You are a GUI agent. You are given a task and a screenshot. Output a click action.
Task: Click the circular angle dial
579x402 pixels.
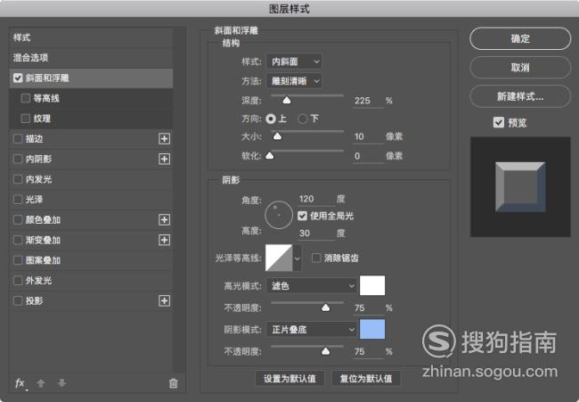(279, 215)
